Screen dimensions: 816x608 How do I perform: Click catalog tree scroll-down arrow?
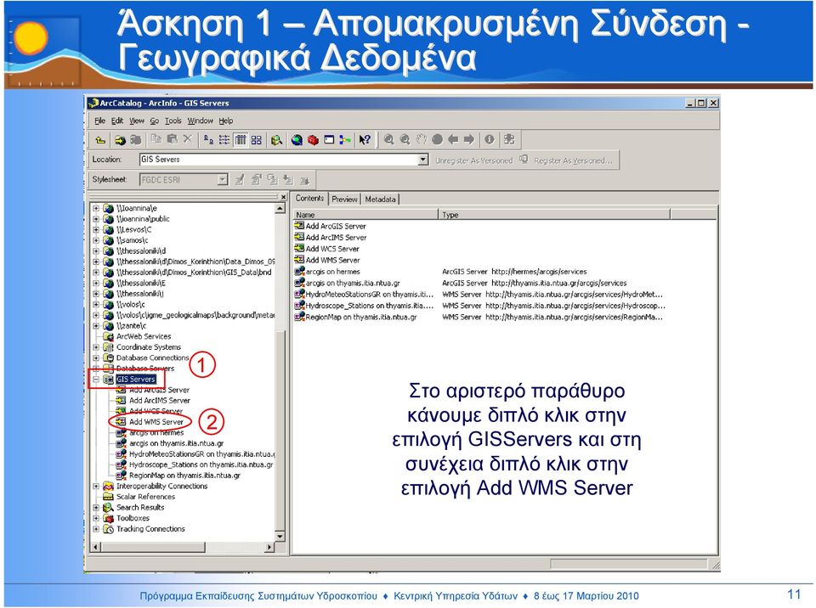(280, 536)
